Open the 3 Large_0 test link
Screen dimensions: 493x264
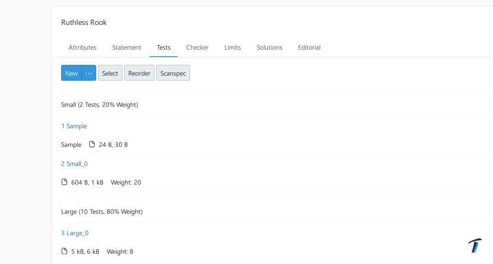pyautogui.click(x=75, y=233)
